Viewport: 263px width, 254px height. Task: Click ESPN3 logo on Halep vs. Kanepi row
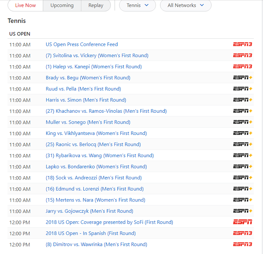(243, 67)
